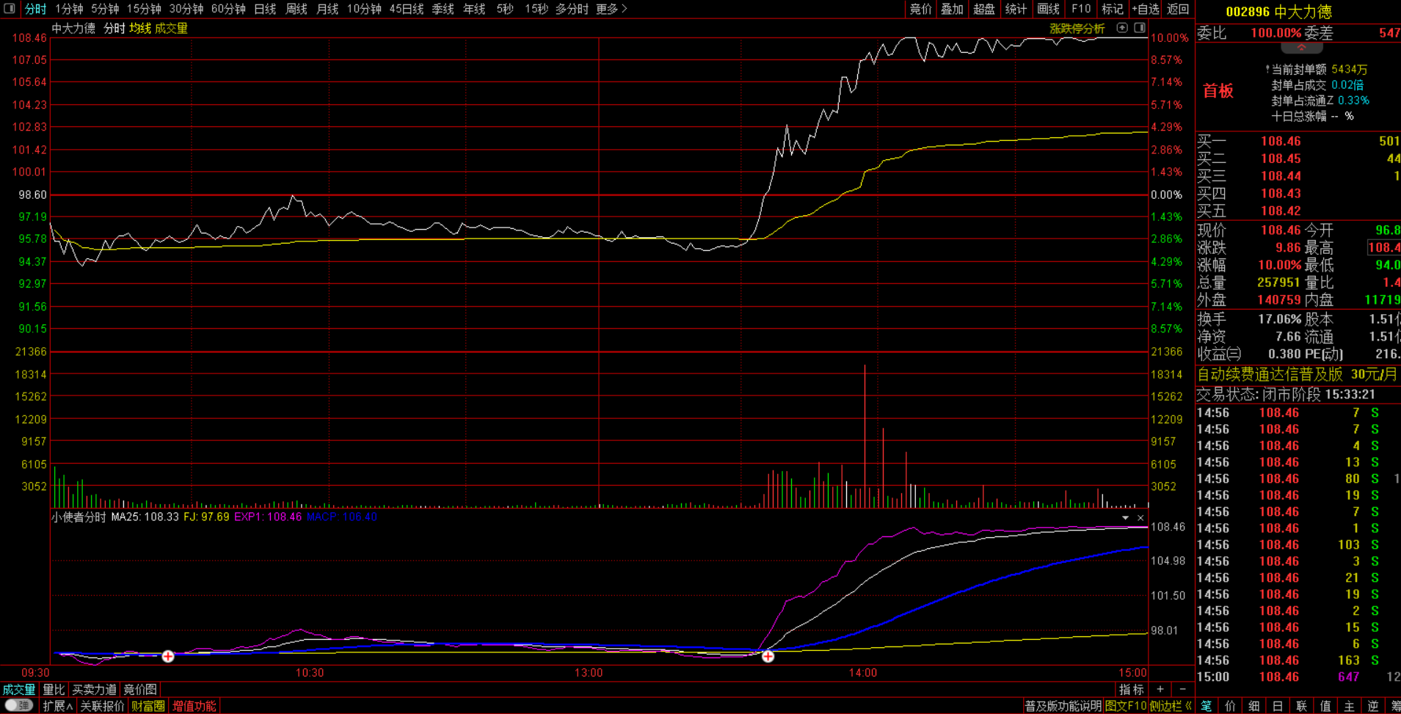Select the 分时 tab
Viewport: 1401px width, 714px height.
(x=35, y=9)
